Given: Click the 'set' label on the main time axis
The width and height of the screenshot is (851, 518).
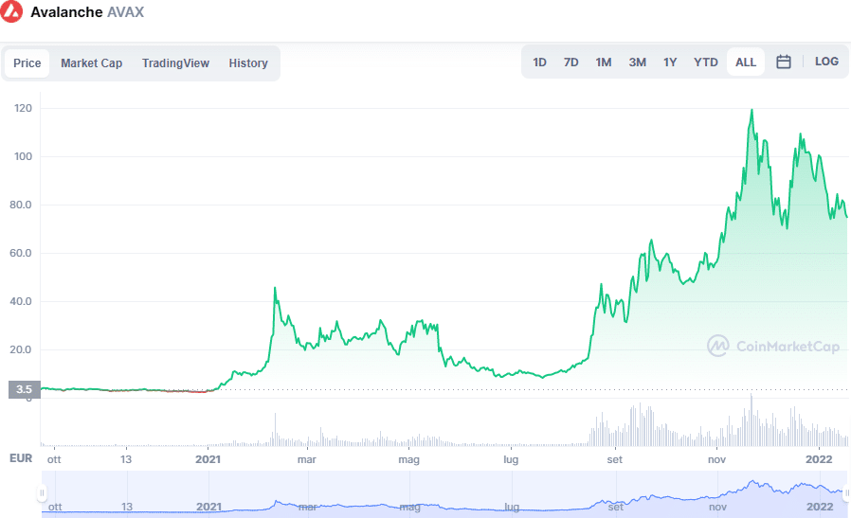Looking at the screenshot, I should coord(614,459).
